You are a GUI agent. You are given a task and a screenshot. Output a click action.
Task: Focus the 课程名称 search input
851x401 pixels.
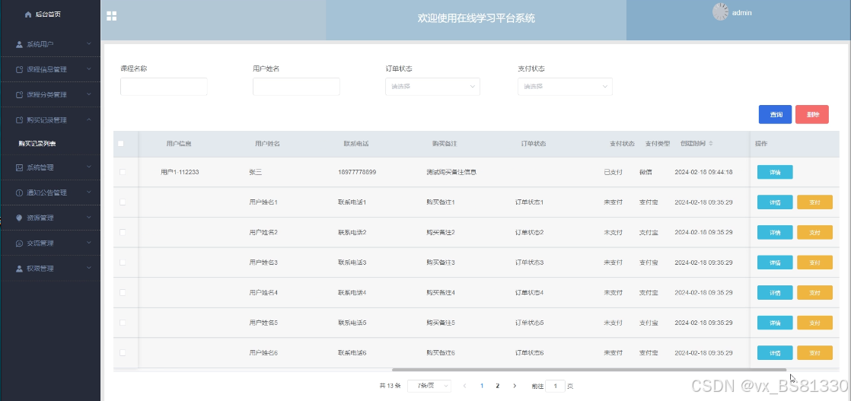tap(164, 87)
